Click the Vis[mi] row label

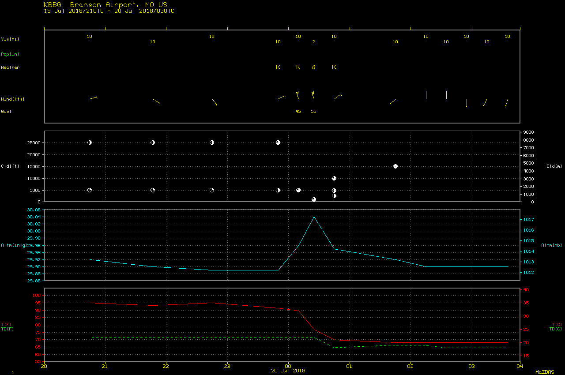(10, 39)
